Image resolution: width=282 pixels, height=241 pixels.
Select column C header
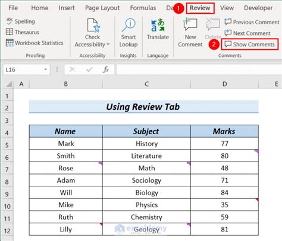tap(146, 84)
